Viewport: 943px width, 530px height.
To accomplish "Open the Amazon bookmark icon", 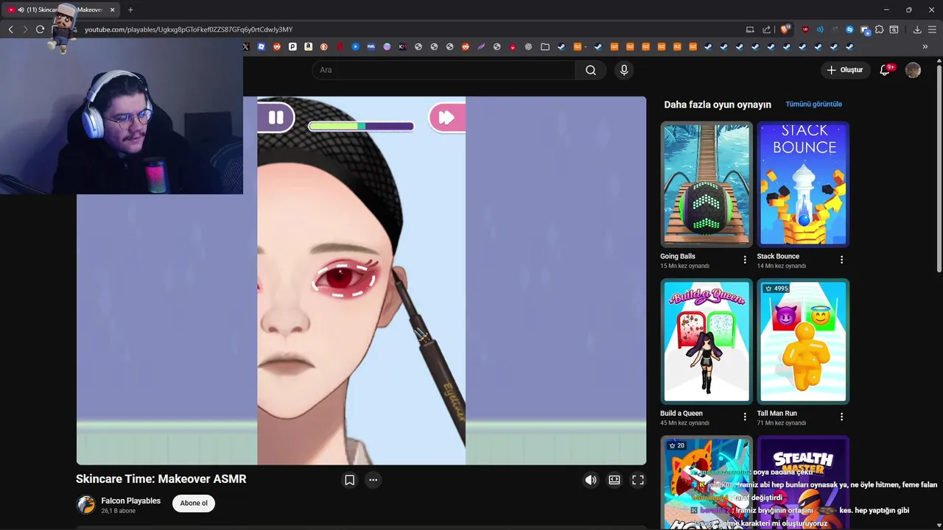I will [x=308, y=46].
